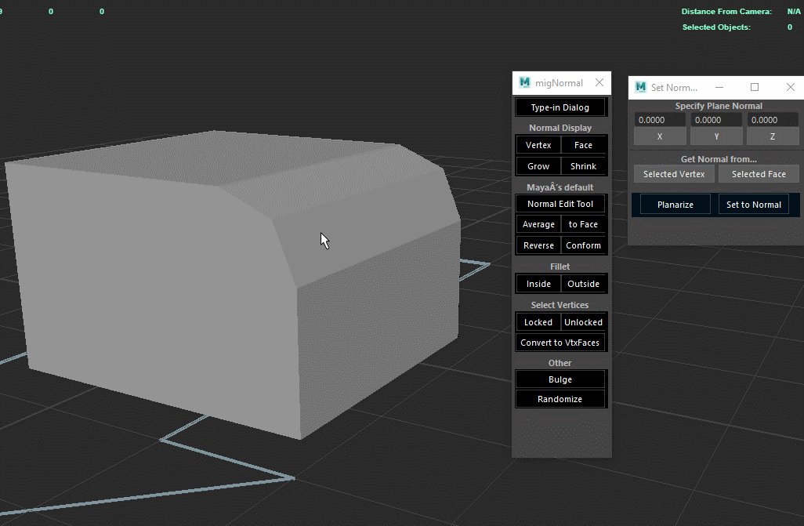Click the Maya logo icon on the migNormal titlebar
The width and height of the screenshot is (804, 526).
[x=524, y=82]
